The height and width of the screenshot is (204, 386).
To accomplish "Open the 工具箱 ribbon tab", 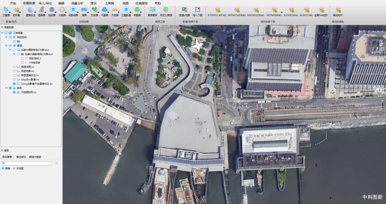I will tap(109, 3).
